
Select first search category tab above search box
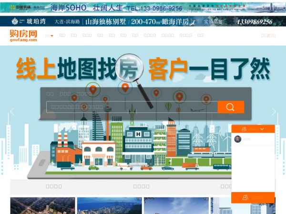click(x=50, y=94)
